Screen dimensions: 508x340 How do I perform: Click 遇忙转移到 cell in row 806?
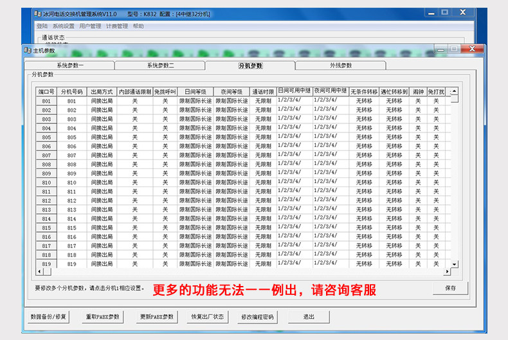(x=394, y=147)
